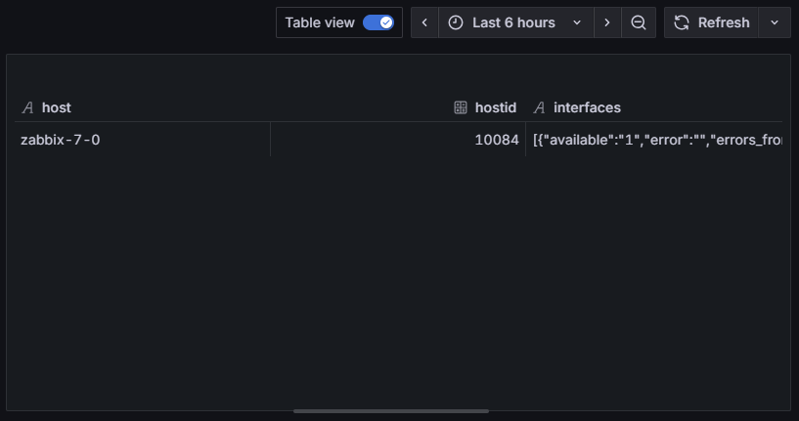Move time range backward with left chevron

[424, 22]
